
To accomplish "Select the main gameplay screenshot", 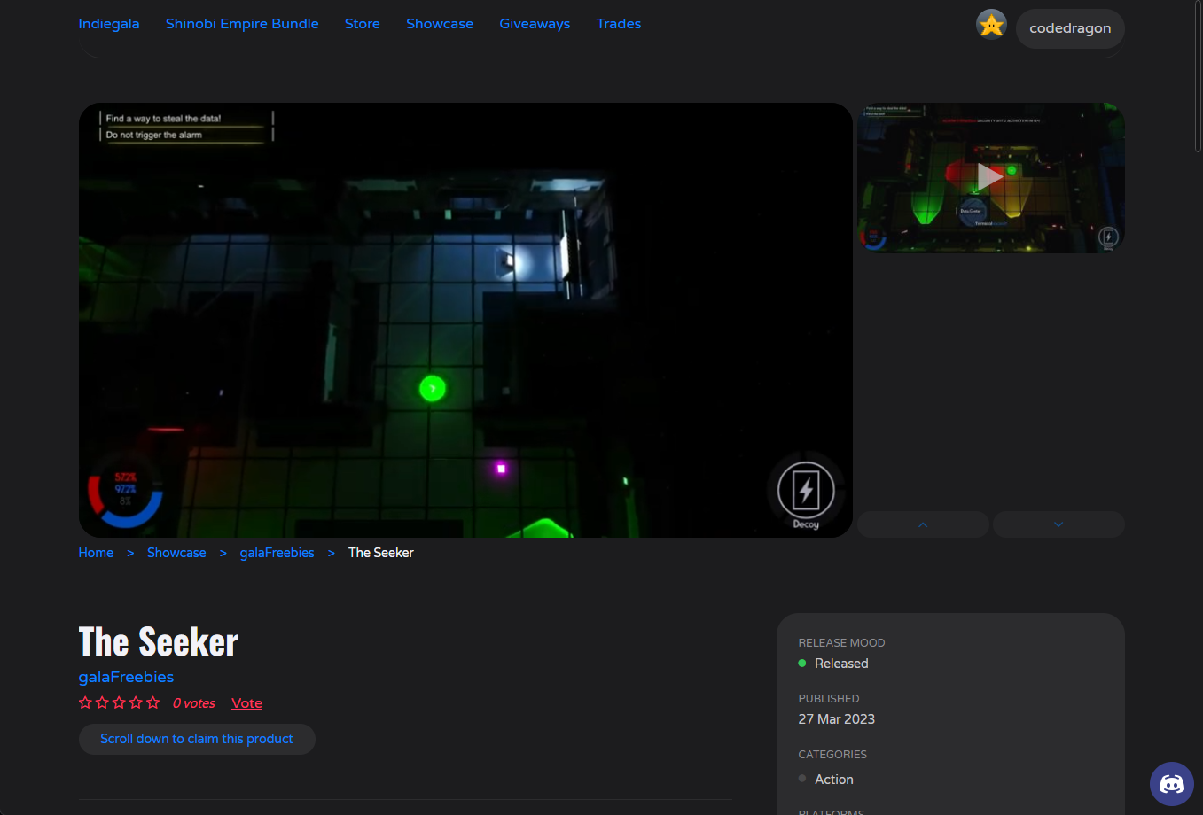I will point(465,320).
